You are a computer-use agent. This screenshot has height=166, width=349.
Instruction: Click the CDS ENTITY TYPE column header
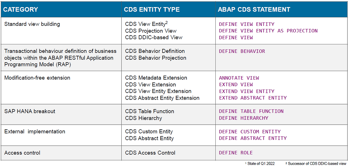click(152, 10)
